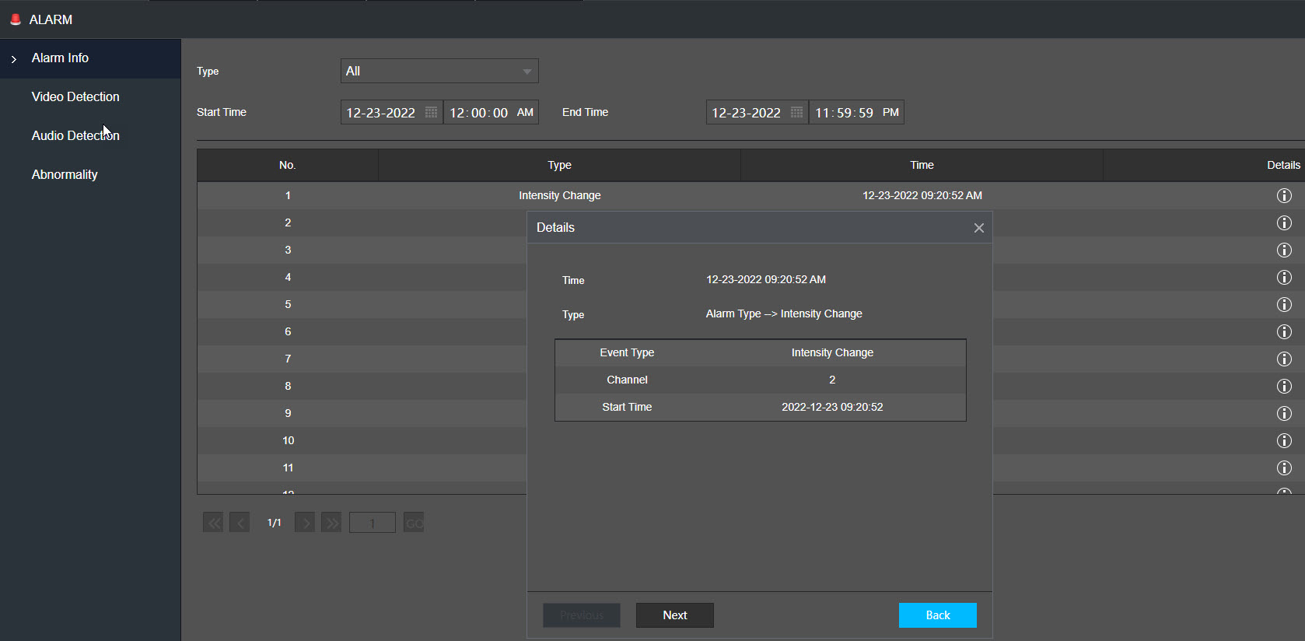The image size is (1305, 641).
Task: Click the Time column header
Action: pos(922,165)
